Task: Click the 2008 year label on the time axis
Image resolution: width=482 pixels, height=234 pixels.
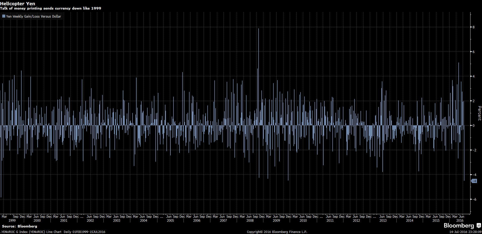Action: [x=250, y=220]
